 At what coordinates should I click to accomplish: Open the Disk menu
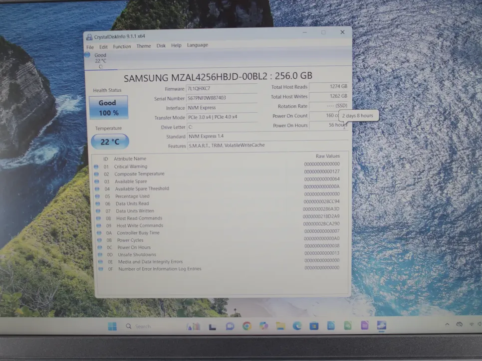(161, 46)
